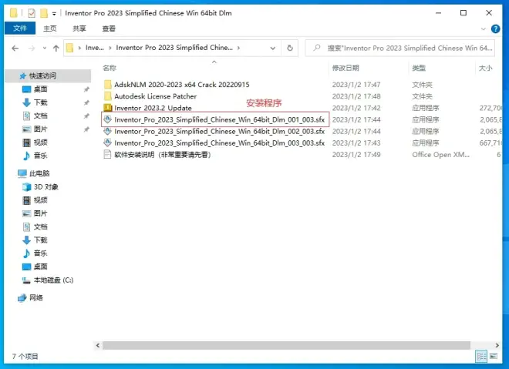509x369 pixels.
Task: Select the Autodesk License Patcher folder icon
Action: (x=108, y=96)
